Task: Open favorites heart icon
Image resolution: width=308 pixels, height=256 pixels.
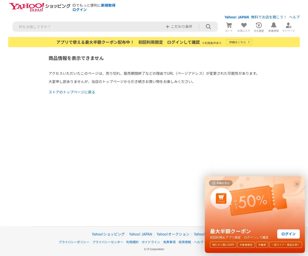Action: [x=244, y=27]
